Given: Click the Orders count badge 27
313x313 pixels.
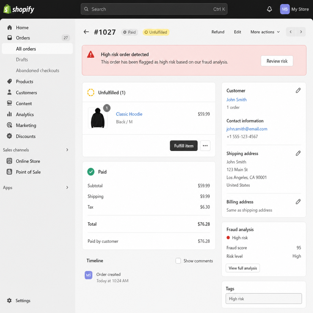Looking at the screenshot, I should (x=66, y=38).
